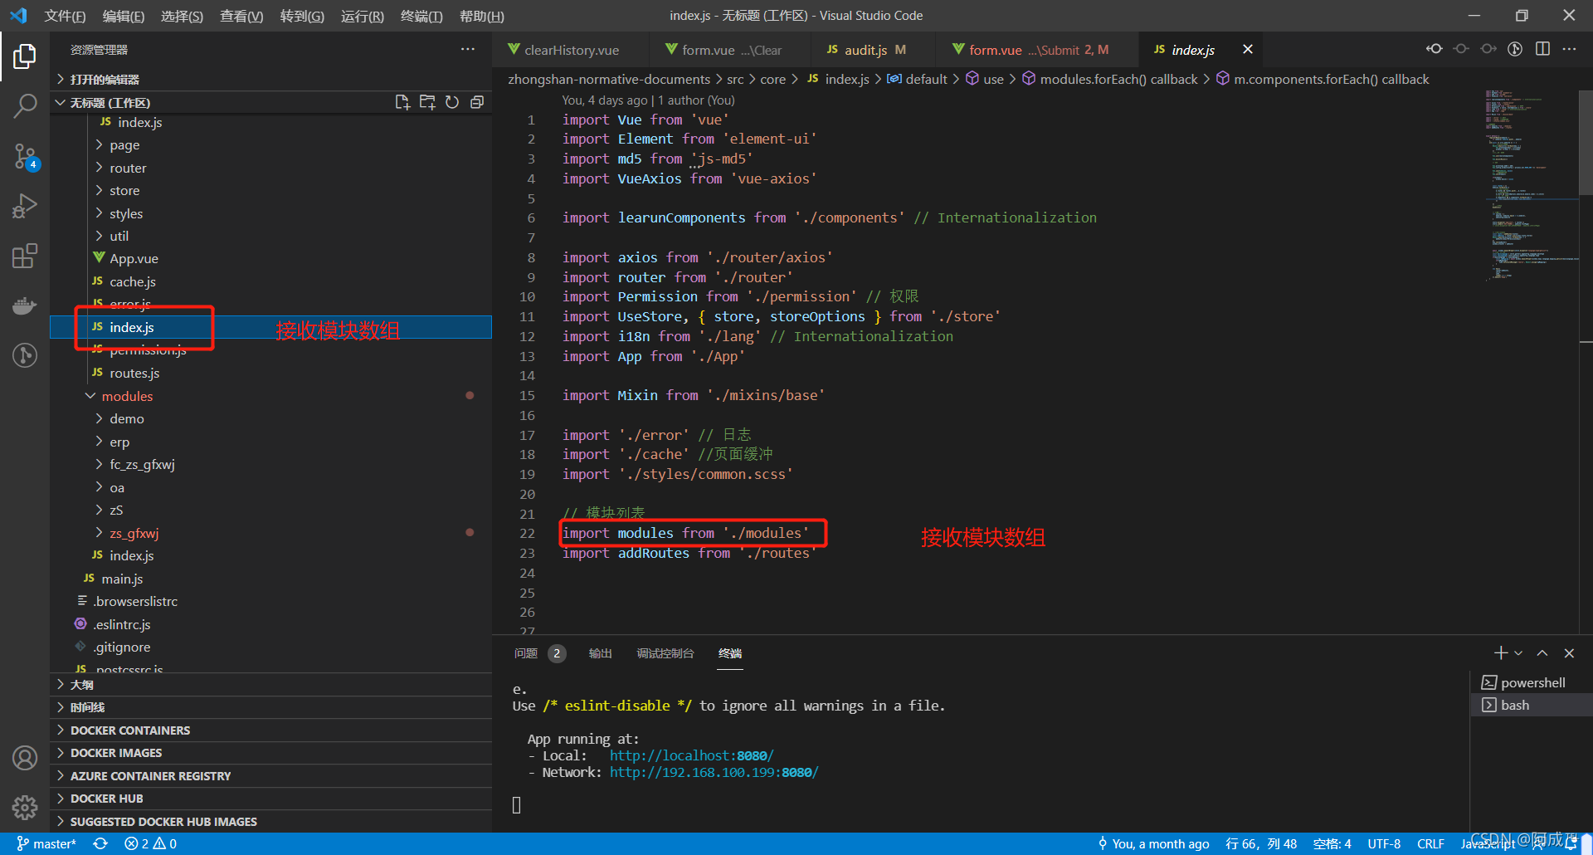Expand the store folder
Viewport: 1593px width, 855px height.
tap(124, 191)
